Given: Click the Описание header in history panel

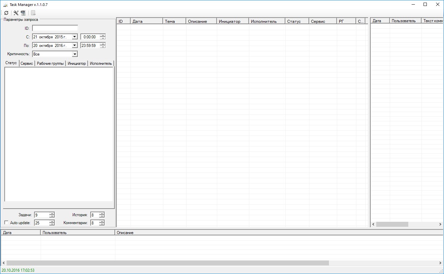Looking at the screenshot, I should [x=279, y=233].
